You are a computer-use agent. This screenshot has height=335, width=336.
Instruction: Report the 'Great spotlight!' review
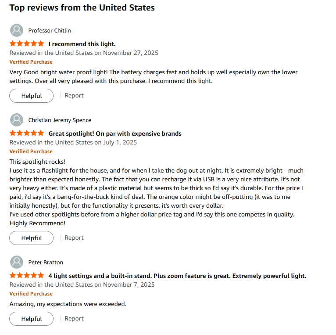click(74, 238)
